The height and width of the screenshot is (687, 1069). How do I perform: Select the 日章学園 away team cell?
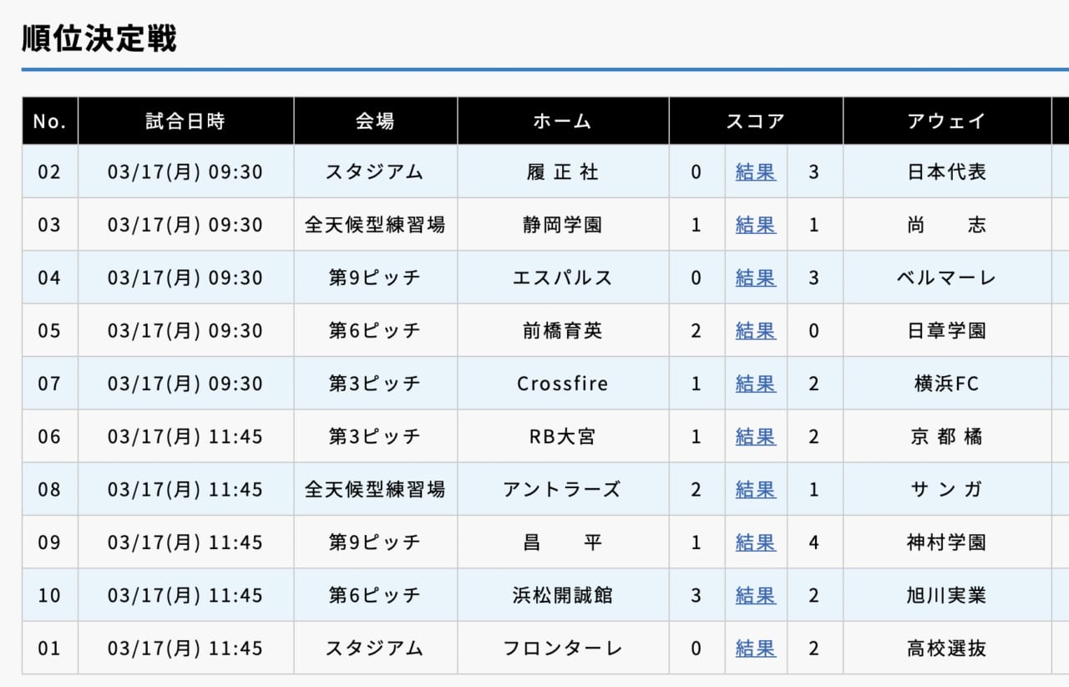tap(947, 331)
